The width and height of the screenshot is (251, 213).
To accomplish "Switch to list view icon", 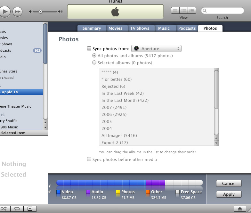I will pos(175,11).
